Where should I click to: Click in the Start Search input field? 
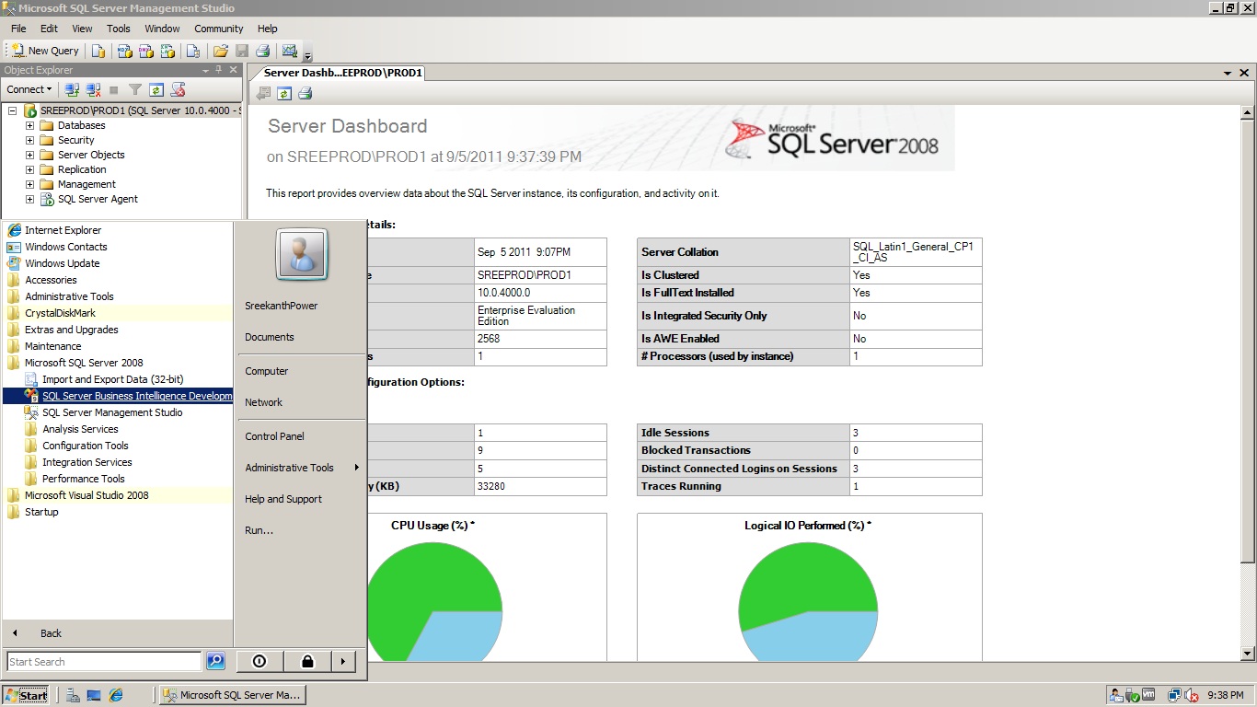(104, 661)
